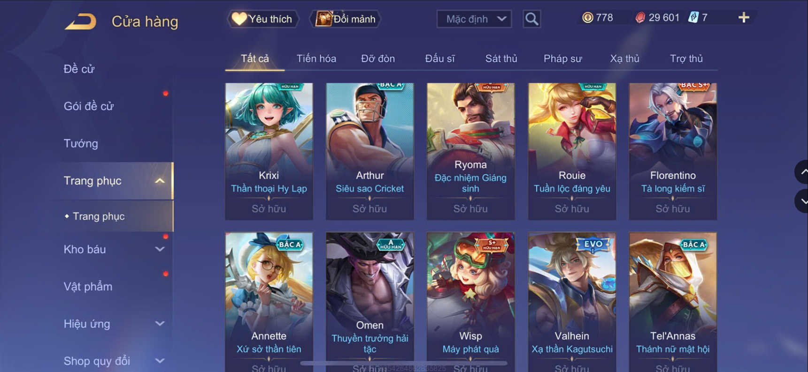The height and width of the screenshot is (372, 808).
Task: Select the Tiến hóa tab
Action: (316, 59)
